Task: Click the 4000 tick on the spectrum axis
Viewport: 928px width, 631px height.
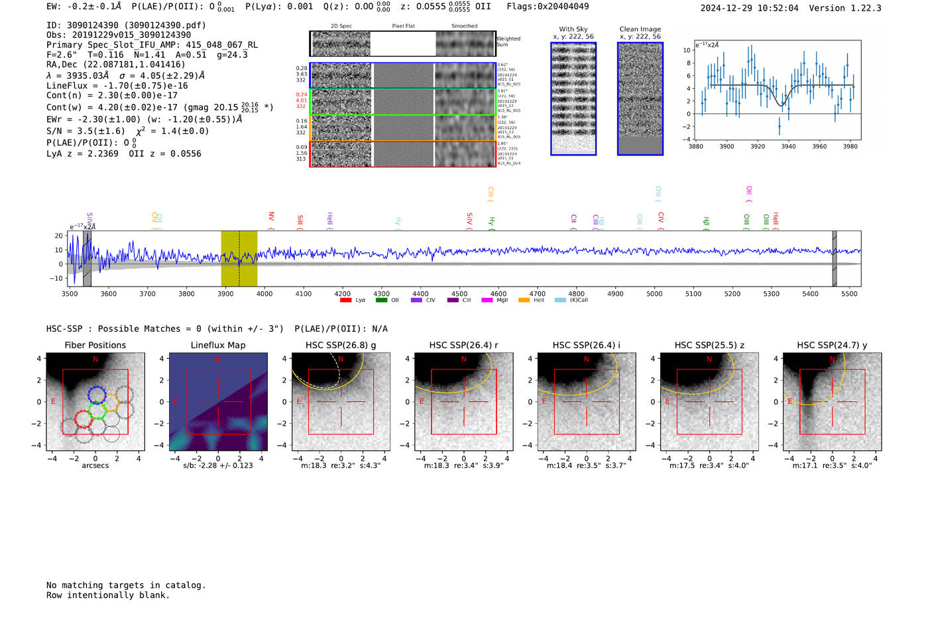Action: (x=264, y=294)
